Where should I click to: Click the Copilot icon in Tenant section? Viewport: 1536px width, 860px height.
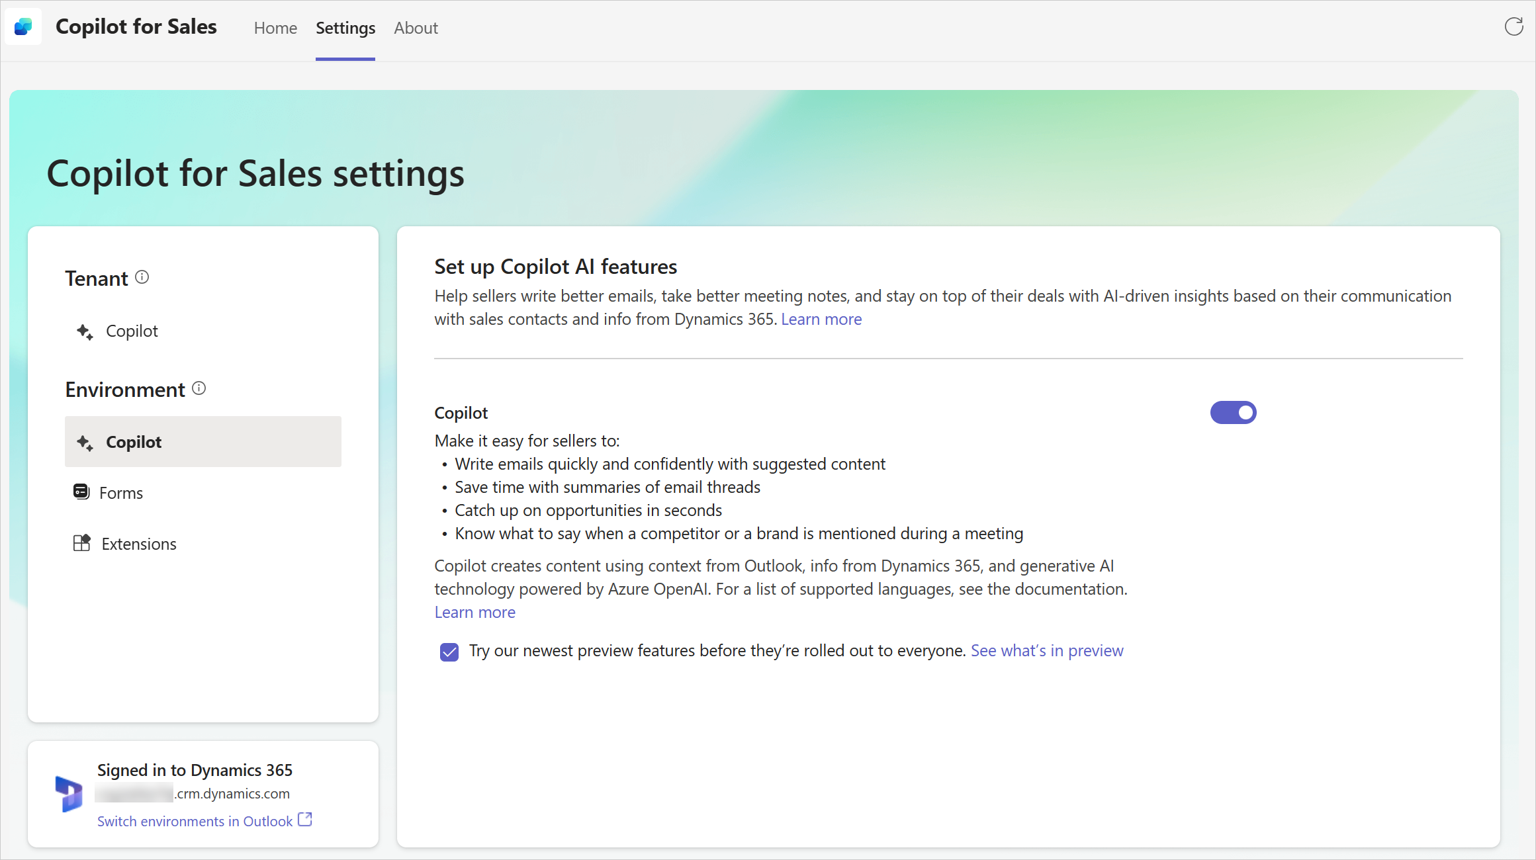[85, 329]
